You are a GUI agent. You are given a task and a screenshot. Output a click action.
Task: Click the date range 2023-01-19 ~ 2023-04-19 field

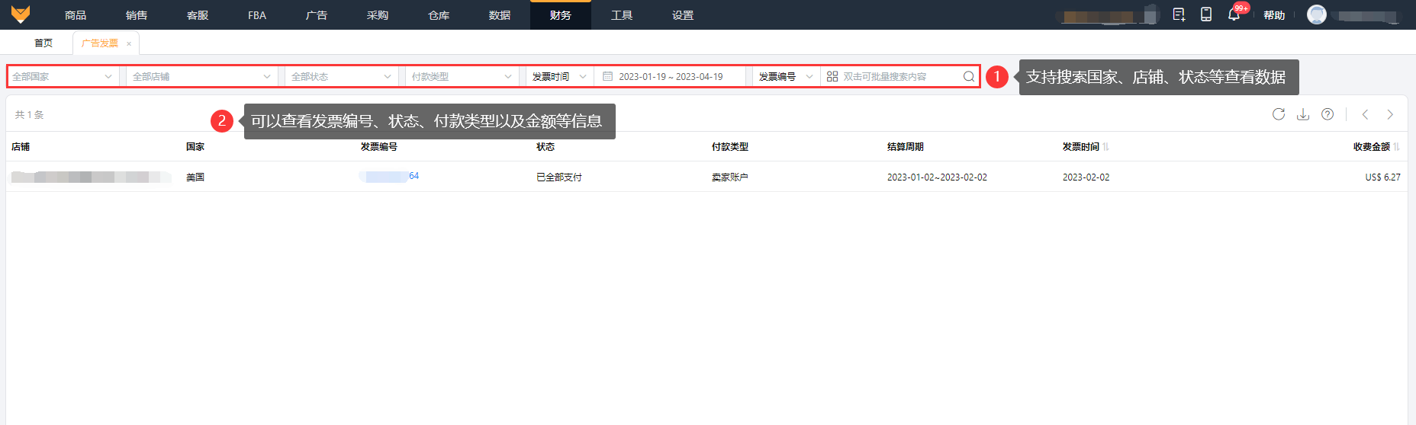click(670, 76)
